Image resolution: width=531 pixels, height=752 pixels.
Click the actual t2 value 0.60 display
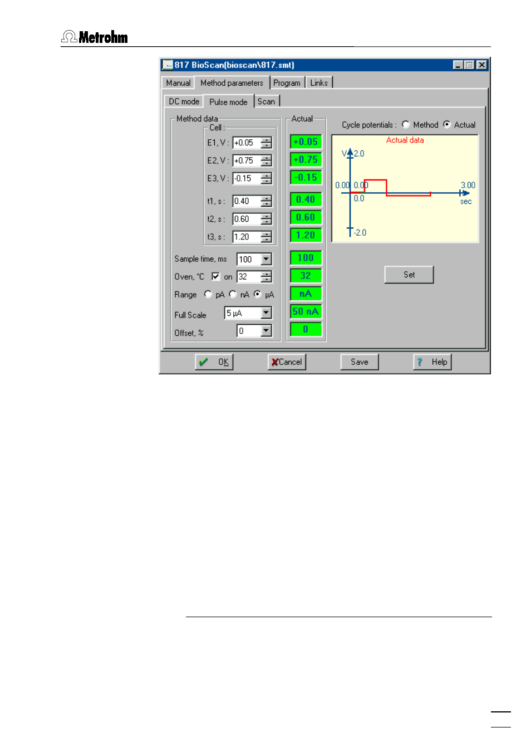click(306, 217)
